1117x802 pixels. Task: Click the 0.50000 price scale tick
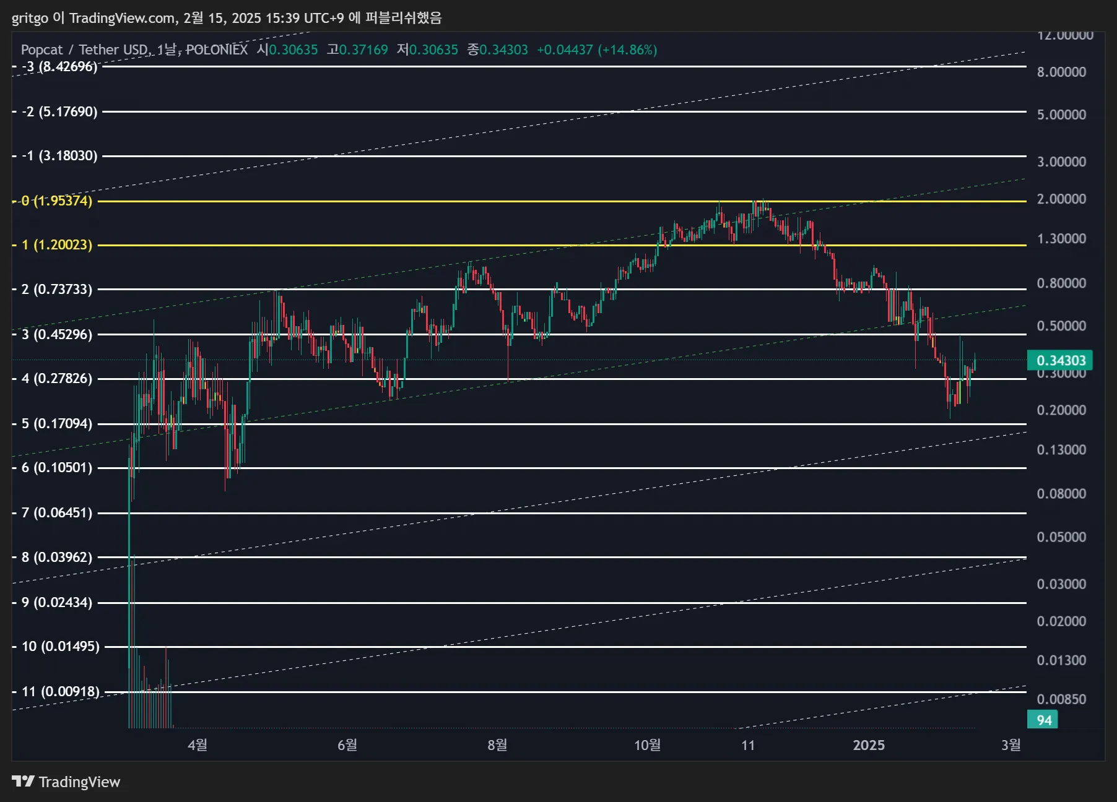tap(1061, 326)
